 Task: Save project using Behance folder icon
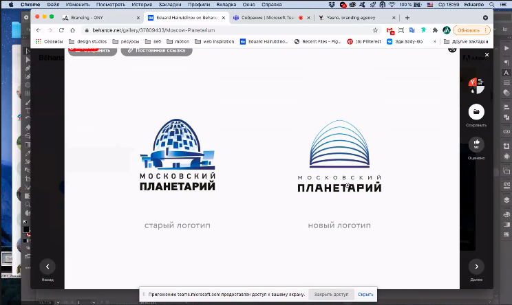pos(476,112)
